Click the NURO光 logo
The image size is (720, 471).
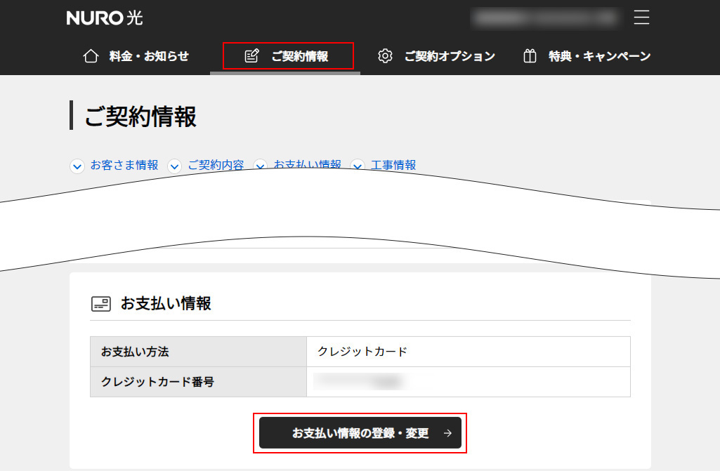(105, 18)
